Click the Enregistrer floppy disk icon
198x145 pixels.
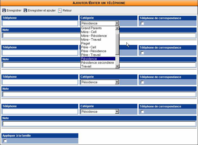[4, 10]
